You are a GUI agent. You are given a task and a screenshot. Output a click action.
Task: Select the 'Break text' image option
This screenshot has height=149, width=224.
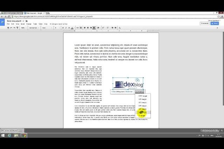129,92
